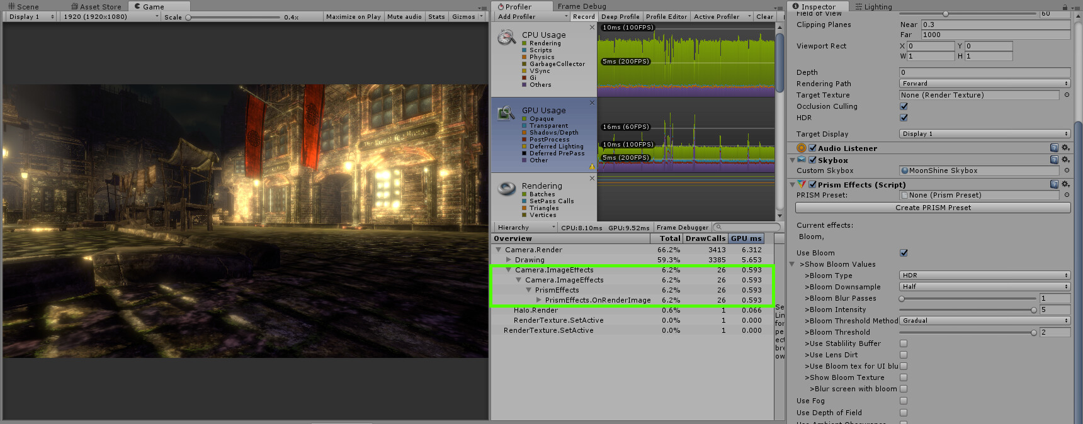Toggle the Inspector lock icon
1083x424 pixels.
pos(1065,7)
